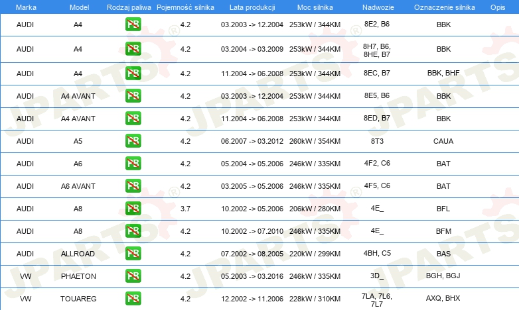
Task: Click engine code BFL
Action: pyautogui.click(x=443, y=209)
